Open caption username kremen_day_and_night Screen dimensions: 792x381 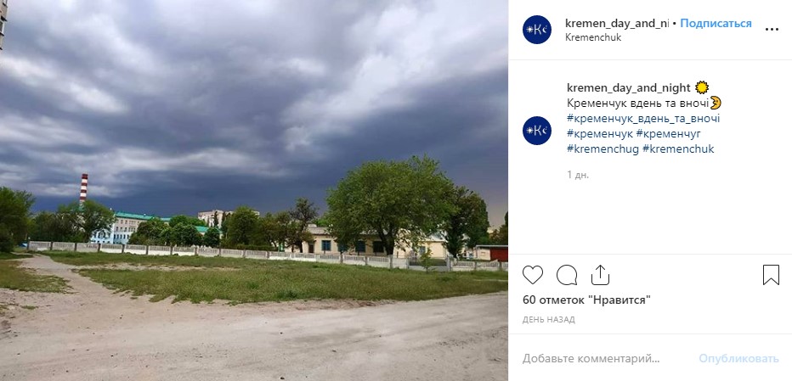628,87
